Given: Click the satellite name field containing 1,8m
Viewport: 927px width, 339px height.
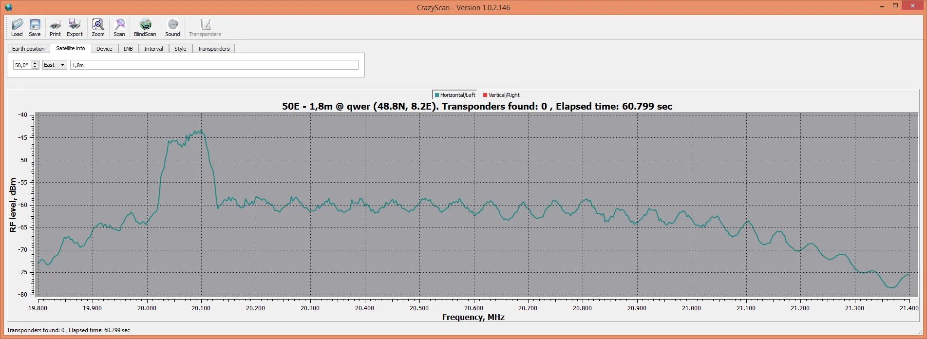Looking at the screenshot, I should point(214,65).
